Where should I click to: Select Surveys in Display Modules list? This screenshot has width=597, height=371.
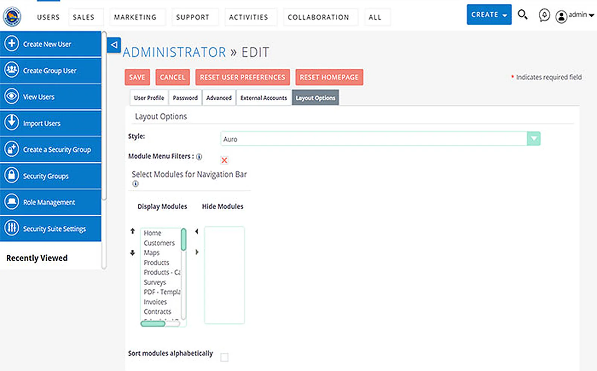155,282
